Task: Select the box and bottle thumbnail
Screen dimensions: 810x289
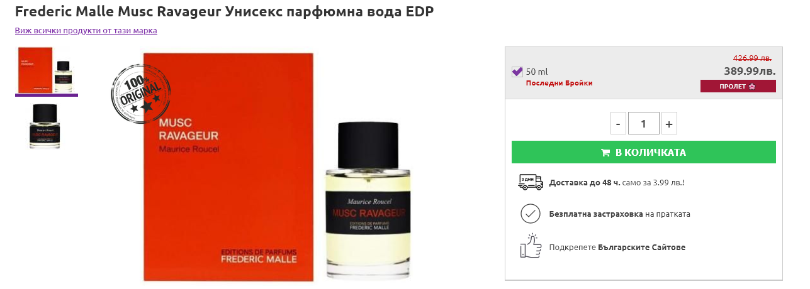Action: click(47, 70)
